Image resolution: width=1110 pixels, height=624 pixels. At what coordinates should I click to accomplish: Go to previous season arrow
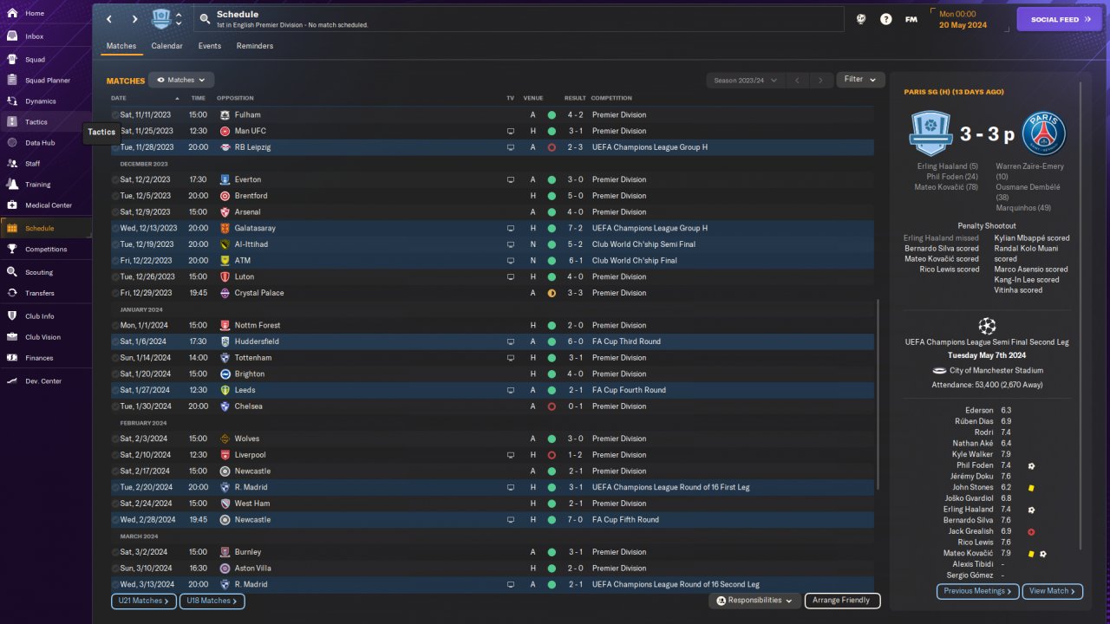pos(797,81)
